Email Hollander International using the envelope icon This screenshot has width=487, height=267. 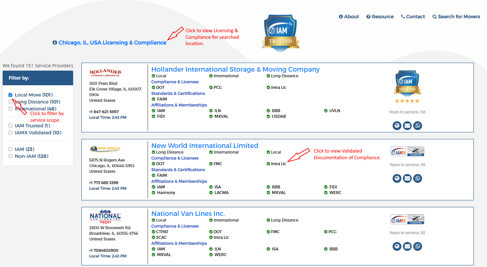point(407,126)
